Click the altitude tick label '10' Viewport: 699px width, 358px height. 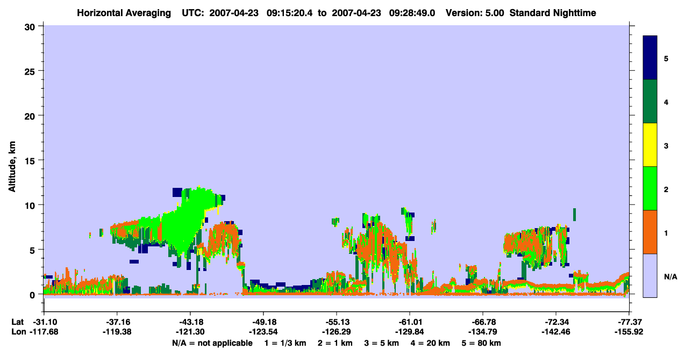31,205
